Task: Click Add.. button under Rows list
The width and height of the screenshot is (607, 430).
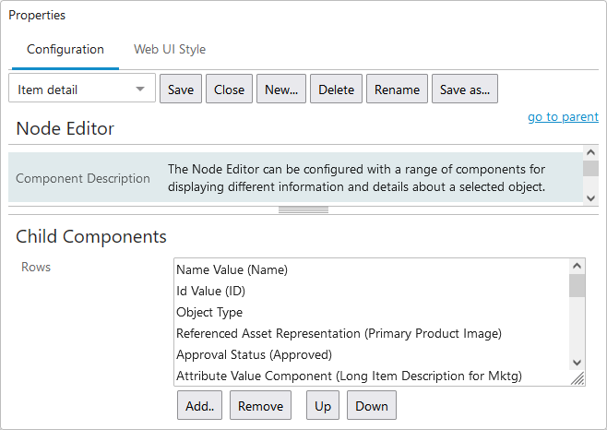Action: [200, 406]
